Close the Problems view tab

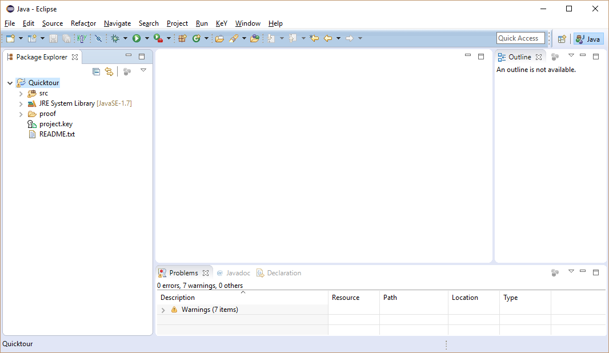(206, 273)
